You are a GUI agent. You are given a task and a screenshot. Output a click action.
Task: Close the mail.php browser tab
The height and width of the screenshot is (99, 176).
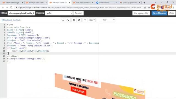(x=69, y=2)
